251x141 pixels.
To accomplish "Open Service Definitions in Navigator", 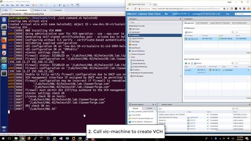I will point(138,51).
